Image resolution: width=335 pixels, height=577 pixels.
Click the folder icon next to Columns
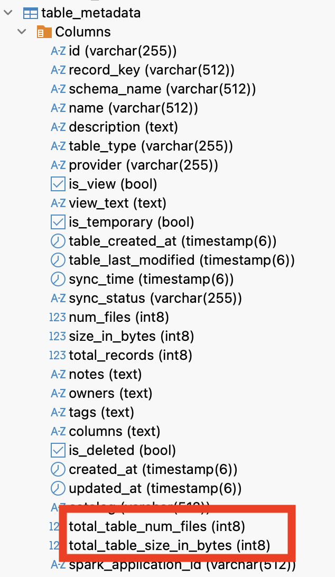point(43,32)
